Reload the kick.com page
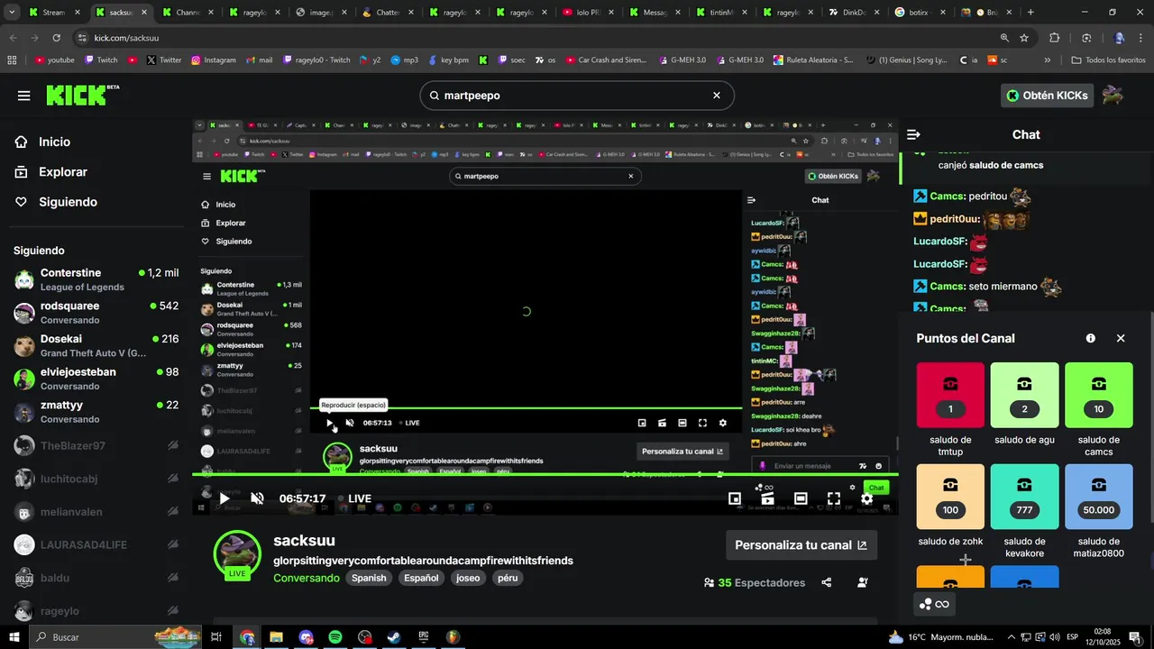The height and width of the screenshot is (649, 1154). pos(56,38)
